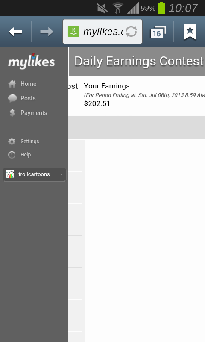Open the browser tabs switcher showing 16

coord(158,32)
